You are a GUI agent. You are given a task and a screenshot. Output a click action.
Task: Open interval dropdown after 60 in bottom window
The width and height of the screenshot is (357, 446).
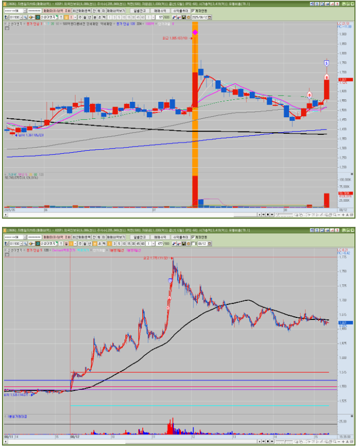tap(154, 244)
